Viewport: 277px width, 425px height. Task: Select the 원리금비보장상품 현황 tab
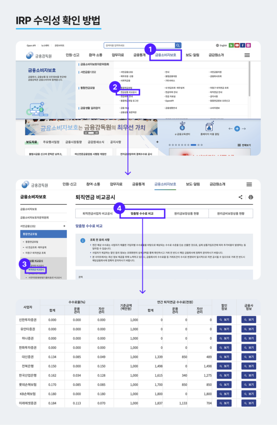[x=230, y=214]
